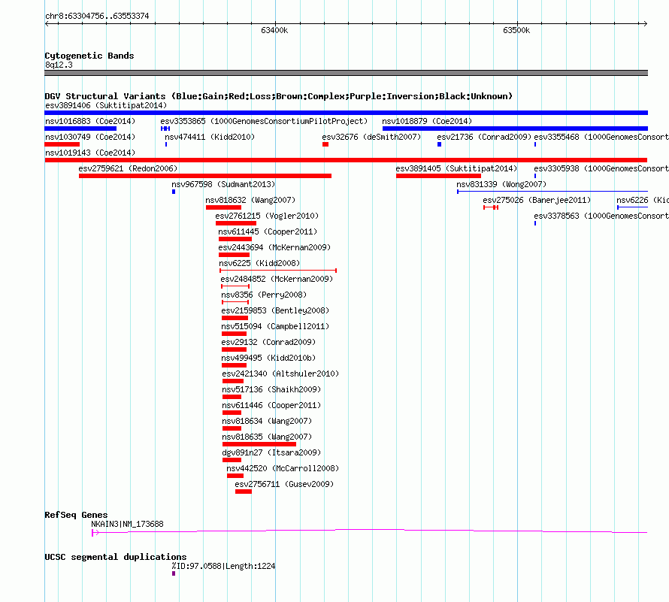Click the red nsv818635 loss bar
Screen dimensions: 669x602
coord(259,444)
